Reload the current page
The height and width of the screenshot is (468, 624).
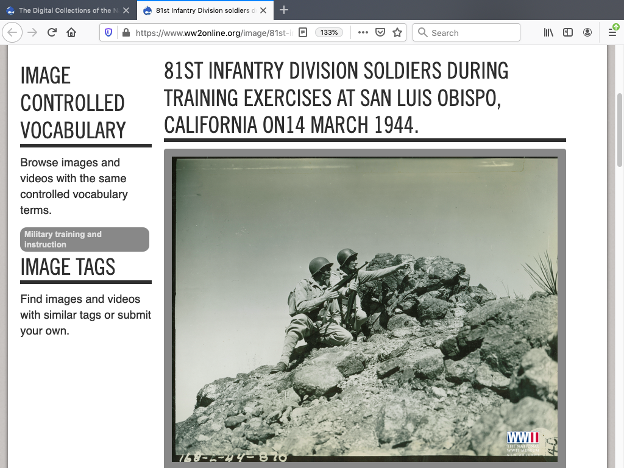point(52,33)
